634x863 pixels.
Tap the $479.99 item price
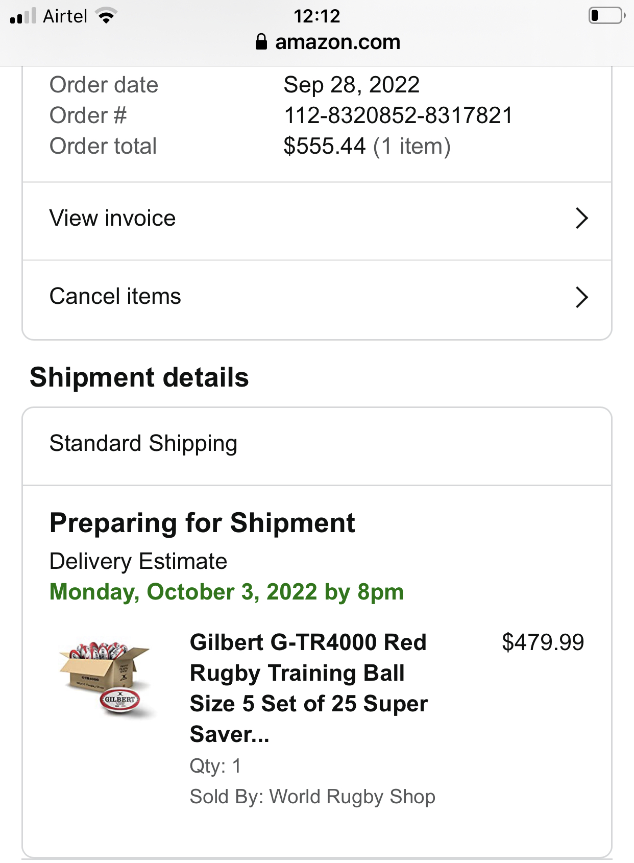(x=543, y=642)
